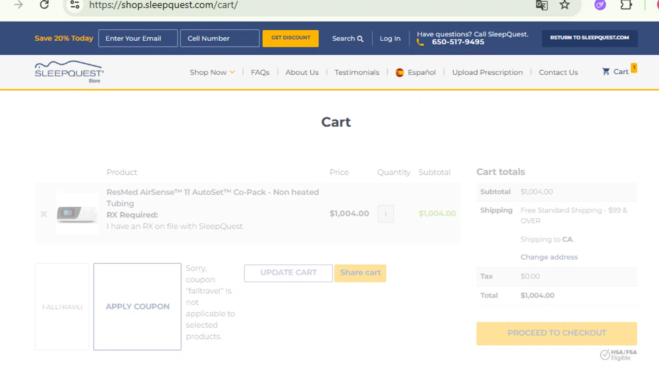This screenshot has width=659, height=385.
Task: Click the Cart page heading
Action: coord(336,122)
